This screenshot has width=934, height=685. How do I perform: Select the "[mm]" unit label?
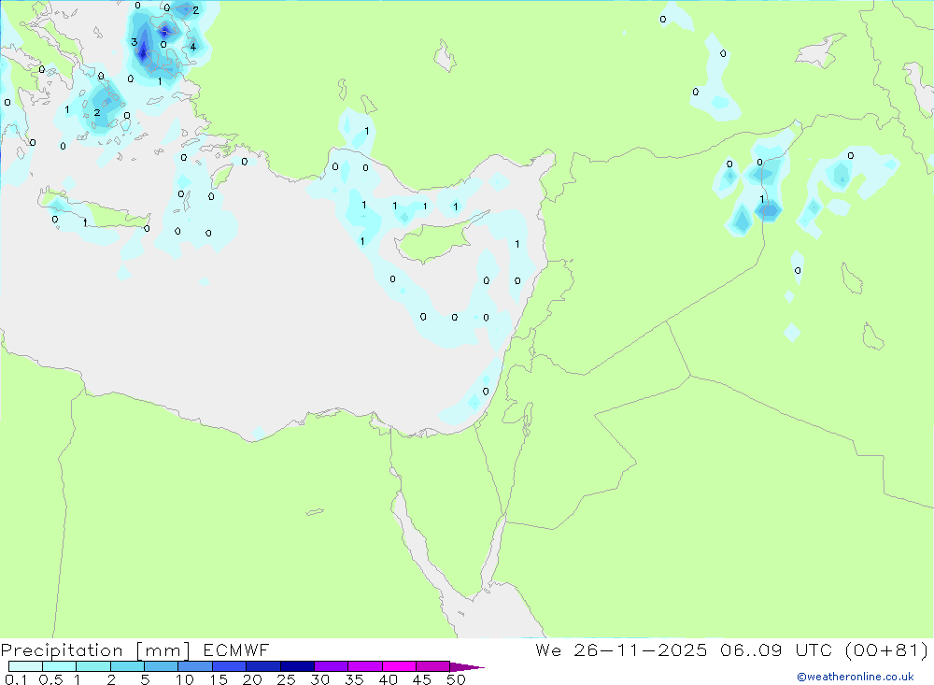[x=163, y=650]
